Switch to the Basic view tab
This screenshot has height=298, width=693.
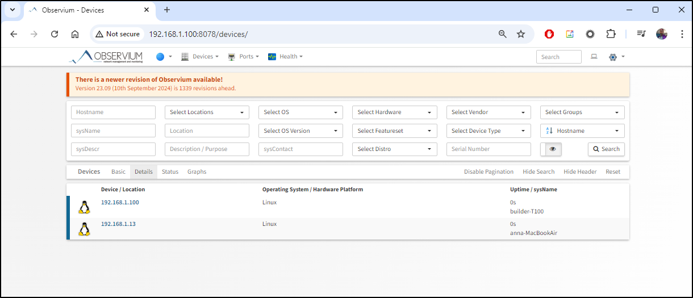118,171
